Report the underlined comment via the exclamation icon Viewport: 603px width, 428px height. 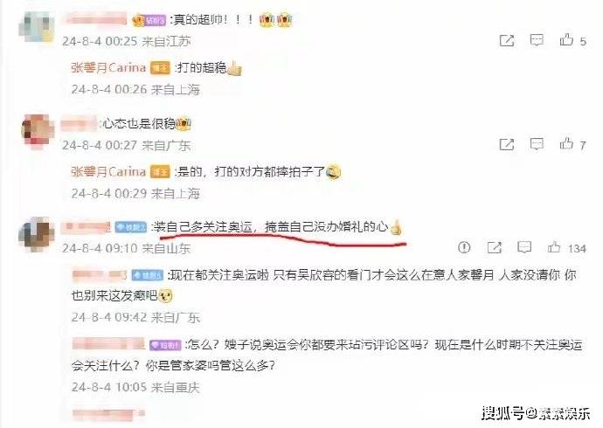tap(464, 247)
